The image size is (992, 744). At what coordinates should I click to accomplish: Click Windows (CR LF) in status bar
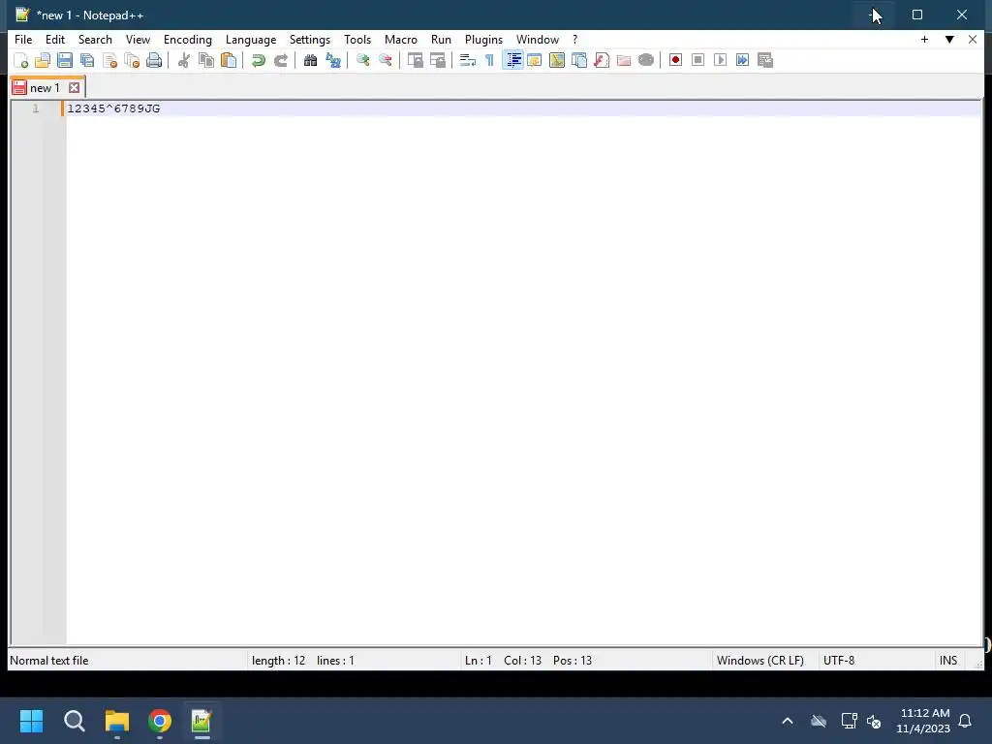pyautogui.click(x=759, y=661)
